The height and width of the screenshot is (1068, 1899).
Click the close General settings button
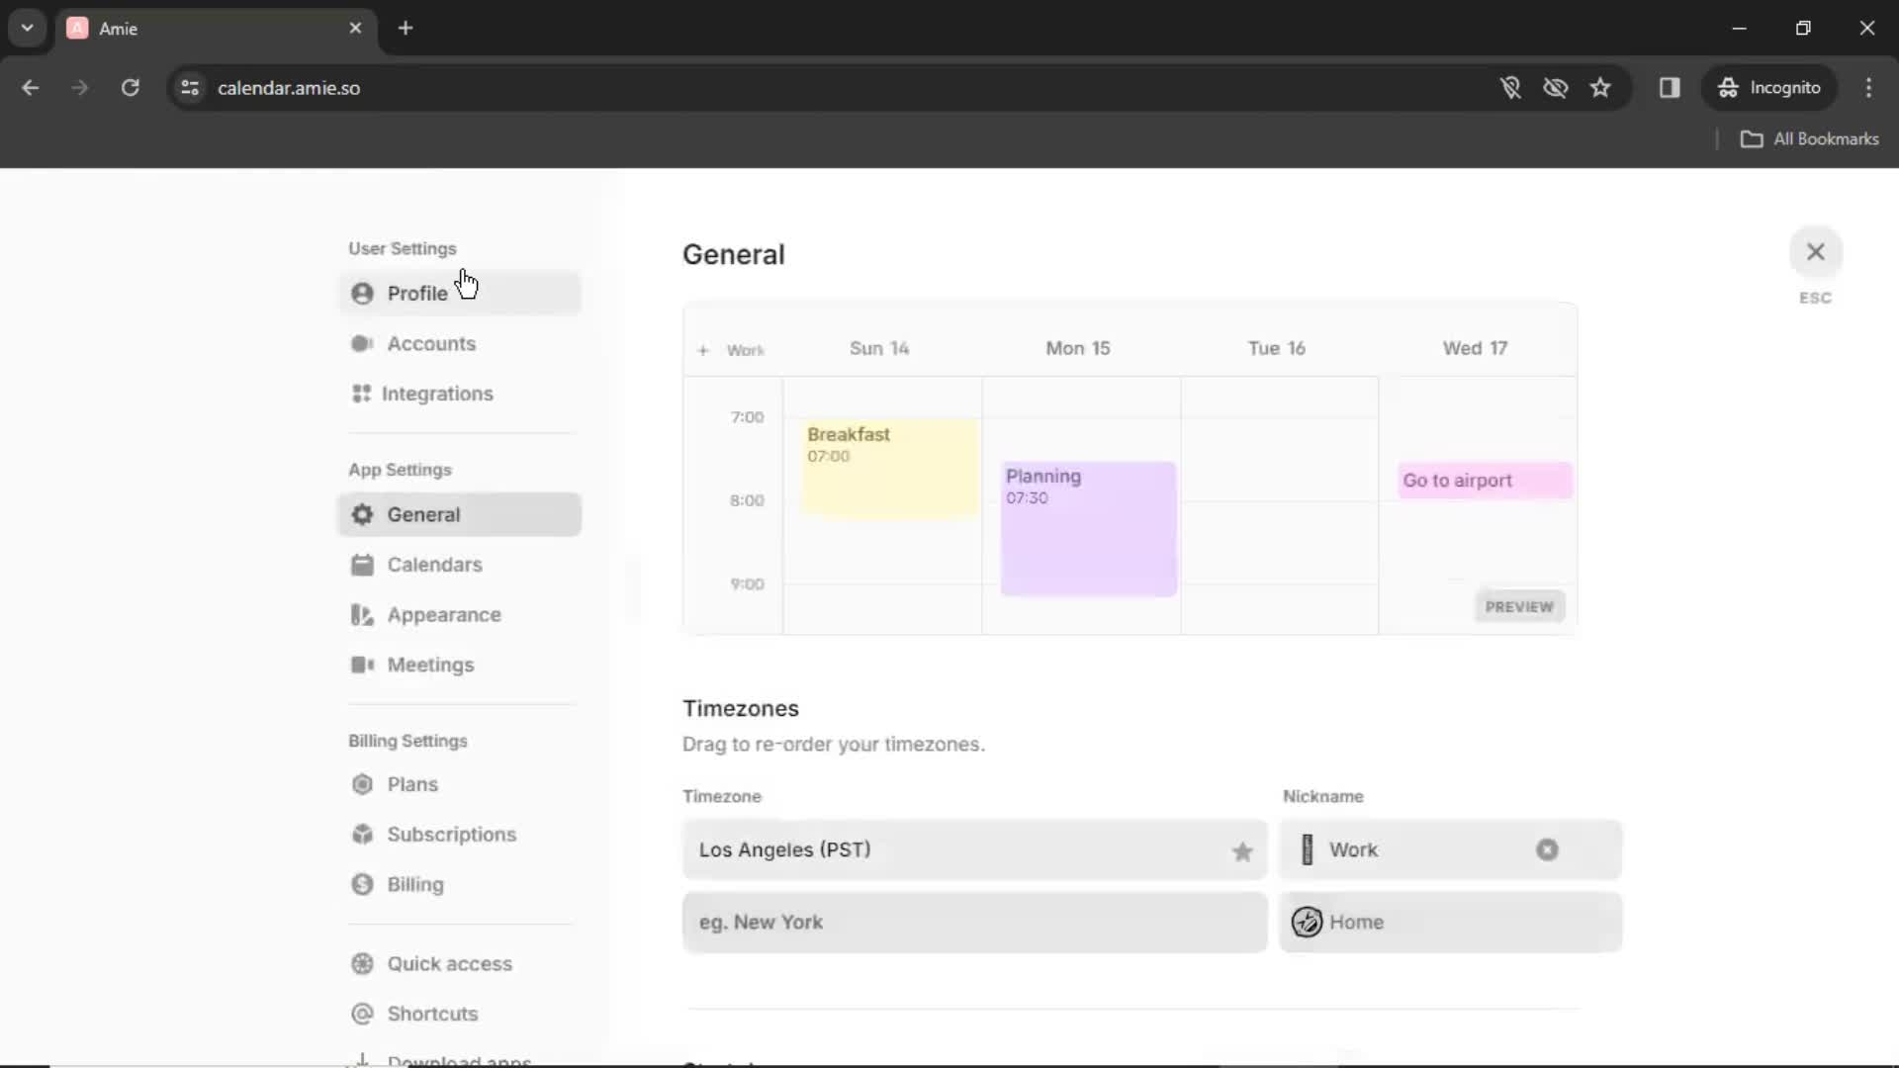[1816, 250]
